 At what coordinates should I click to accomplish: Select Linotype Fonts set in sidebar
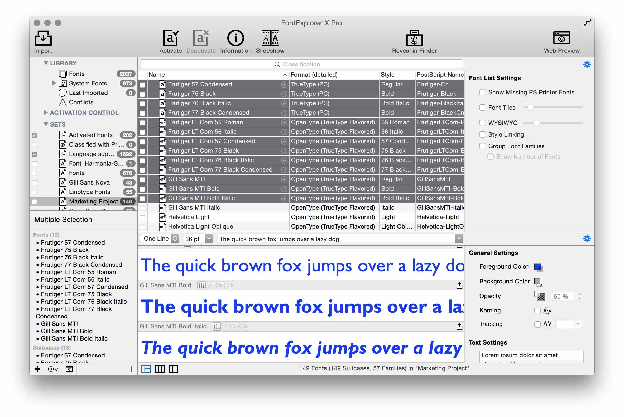click(89, 192)
